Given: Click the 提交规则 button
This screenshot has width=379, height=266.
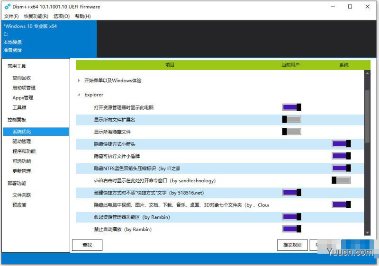Looking at the screenshot, I should (292, 245).
